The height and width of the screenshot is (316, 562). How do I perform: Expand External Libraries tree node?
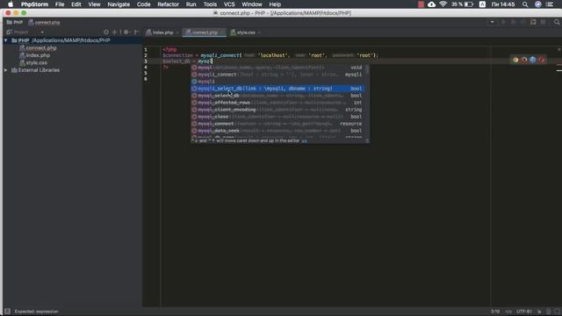click(x=6, y=70)
